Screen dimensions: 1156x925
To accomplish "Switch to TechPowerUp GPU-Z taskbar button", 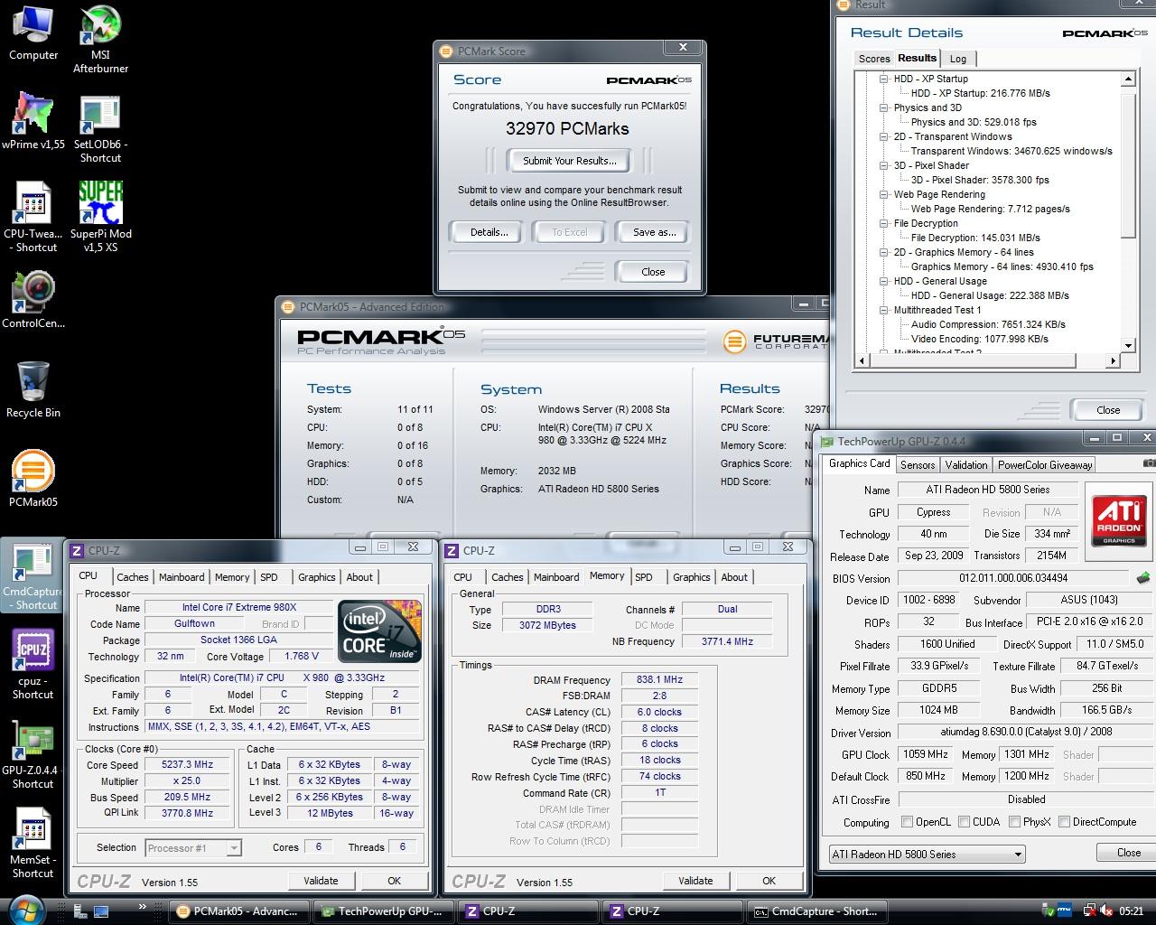I will coord(384,911).
